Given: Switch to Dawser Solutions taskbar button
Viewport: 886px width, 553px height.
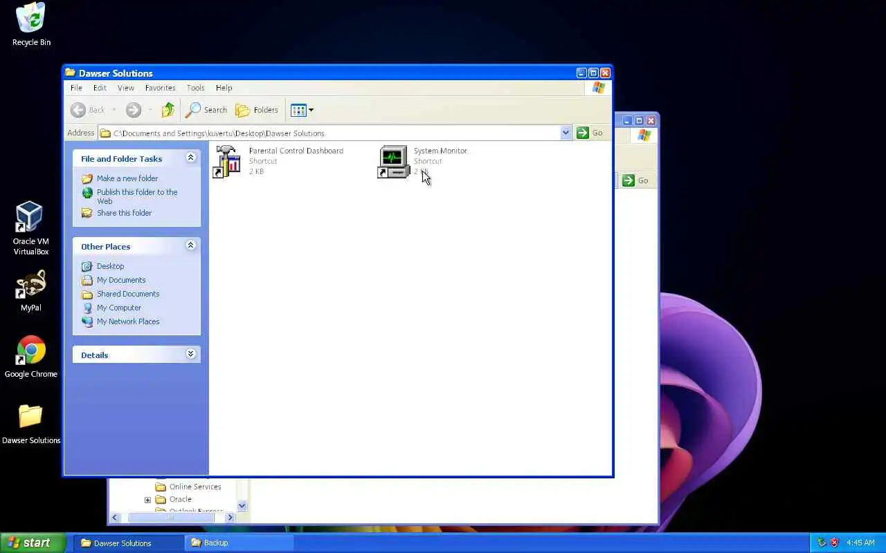Looking at the screenshot, I should tap(128, 543).
